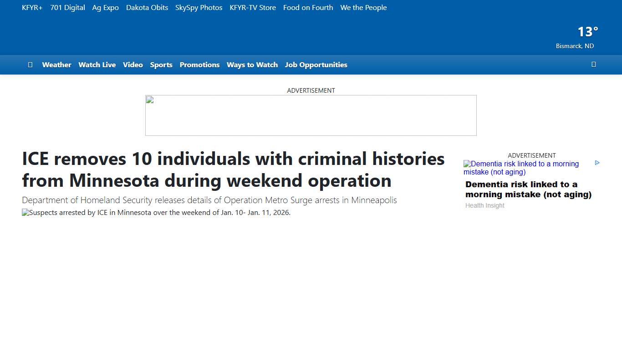Screen dimensions: 622x349
Task: Open the Video section
Action: [133, 65]
